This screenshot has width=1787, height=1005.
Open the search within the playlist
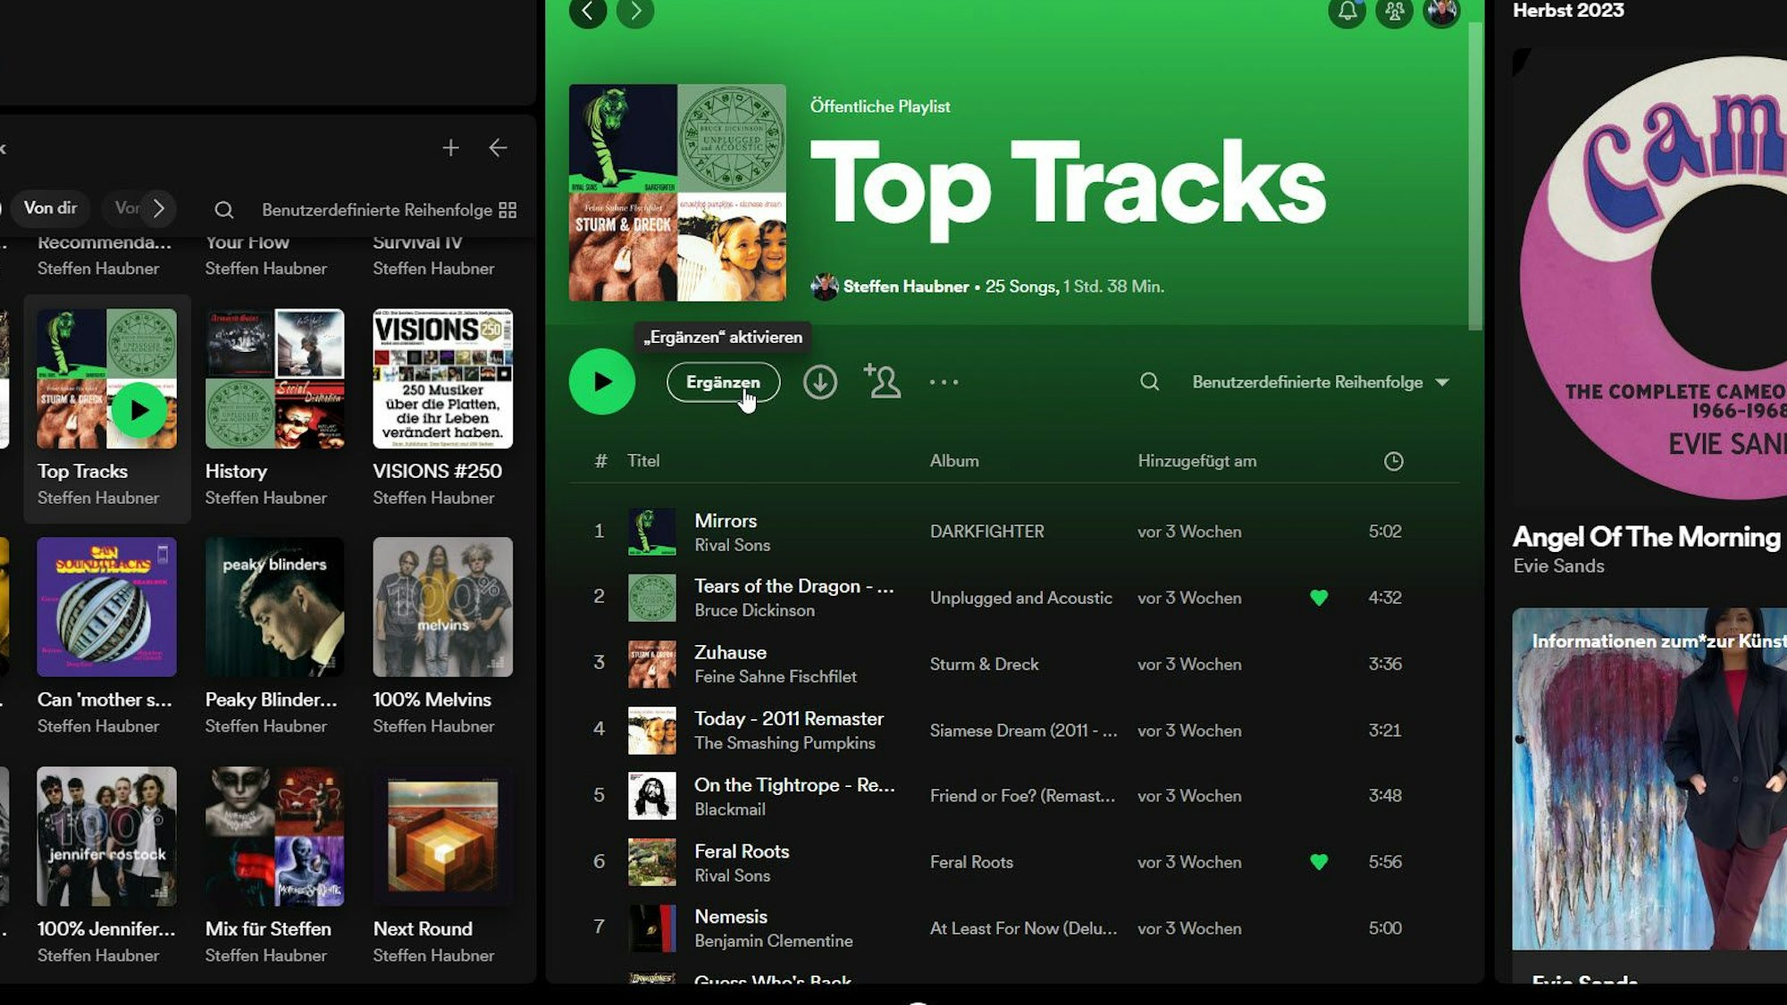point(1149,381)
